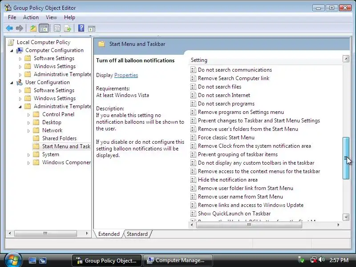The height and width of the screenshot is (267, 356).
Task: Open the View menu
Action: 51,17
